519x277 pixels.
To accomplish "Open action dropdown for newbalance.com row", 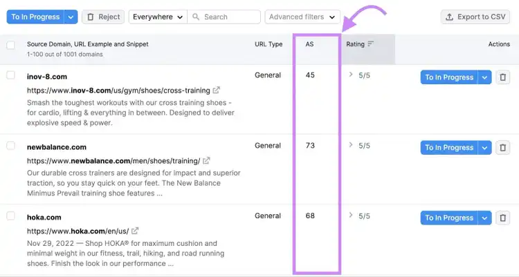I will [485, 148].
